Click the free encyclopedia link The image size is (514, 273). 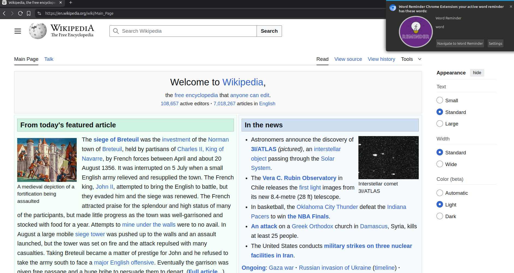coord(196,95)
